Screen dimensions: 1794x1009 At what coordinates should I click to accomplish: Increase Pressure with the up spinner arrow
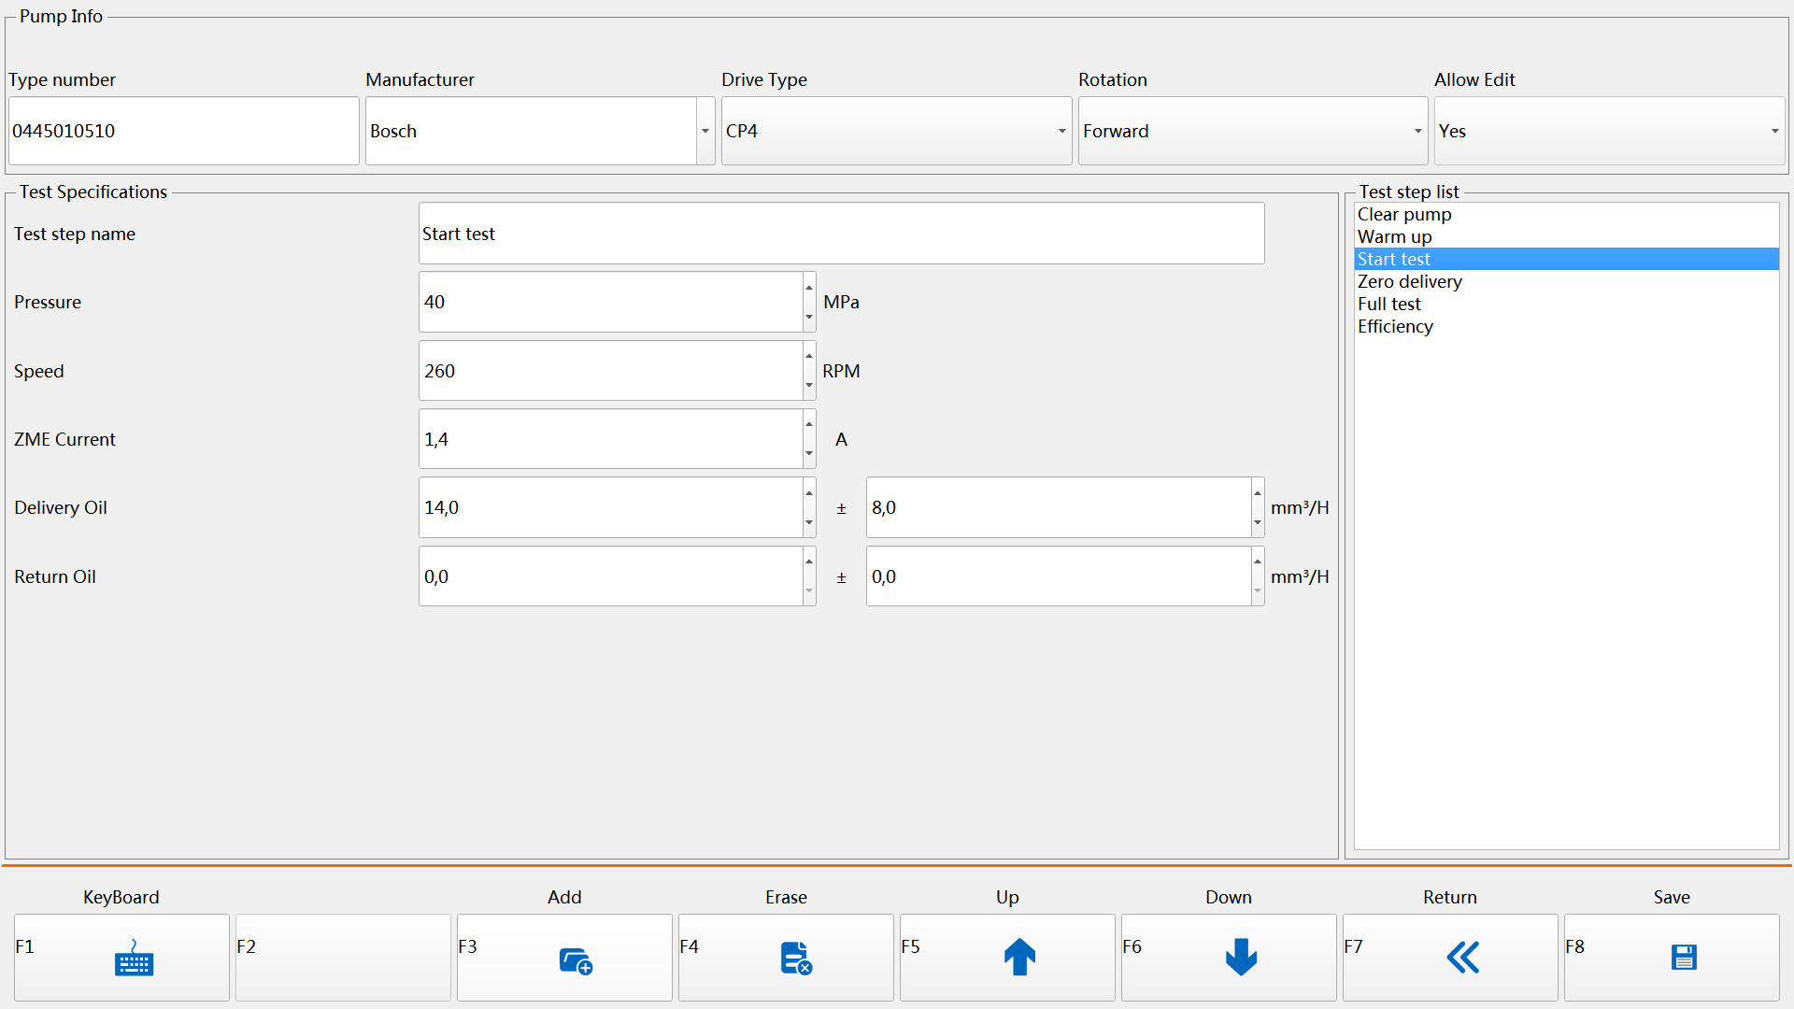tap(809, 288)
